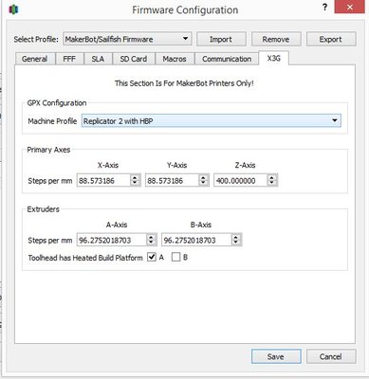The height and width of the screenshot is (379, 369).
Task: Switch to the SLA tab
Action: (x=98, y=59)
